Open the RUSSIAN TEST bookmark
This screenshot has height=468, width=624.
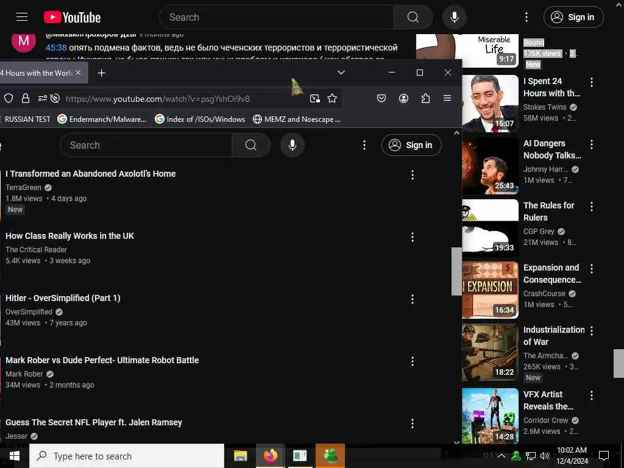(x=27, y=119)
